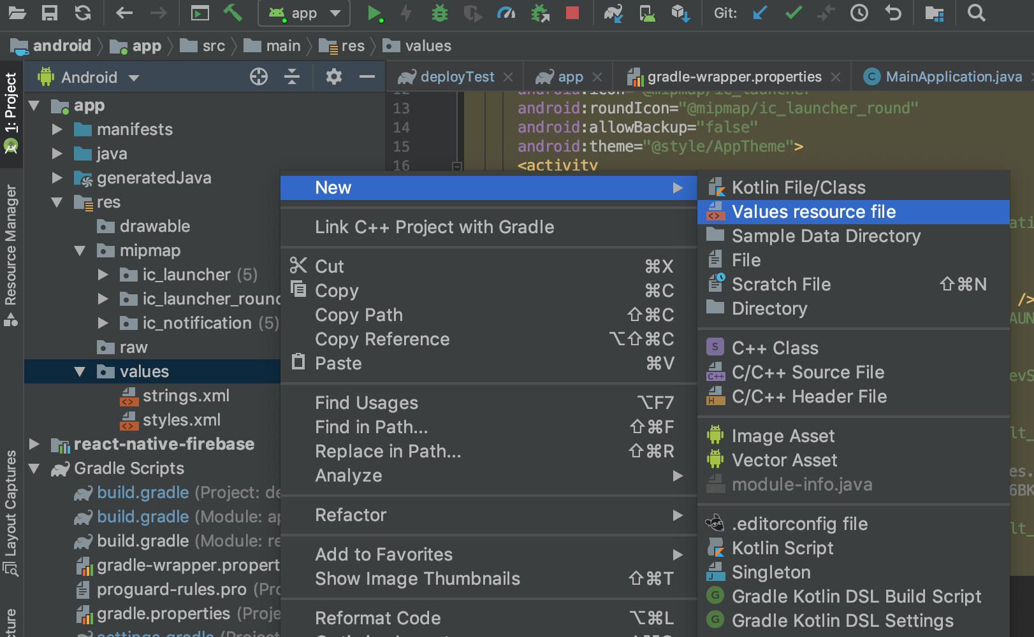Stop the app with the red square
This screenshot has width=1034, height=637.
pos(572,12)
